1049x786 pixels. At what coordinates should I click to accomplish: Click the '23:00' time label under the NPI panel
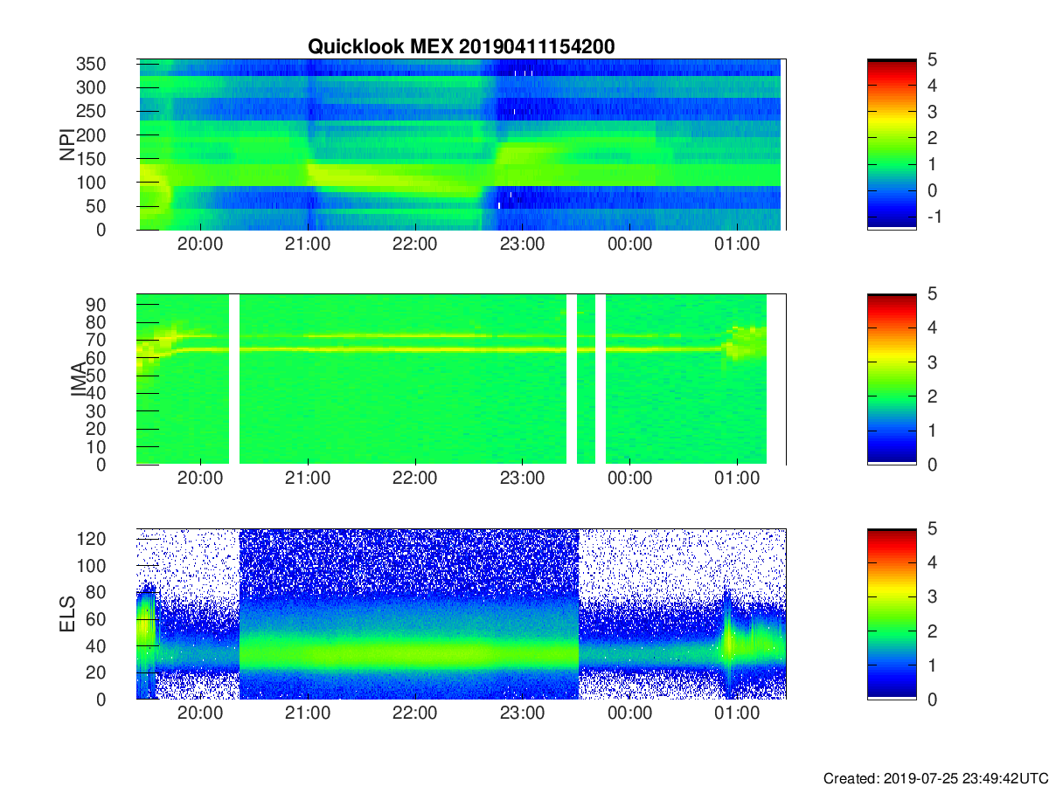[523, 245]
